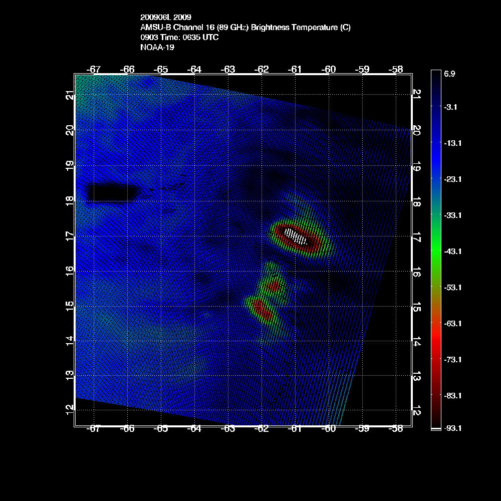Click the colorbar value "-3.1"

(x=450, y=107)
